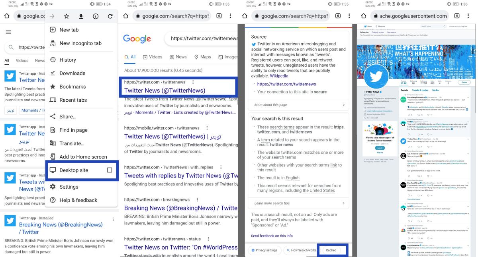Enable the Desktop site checkbox

pos(110,170)
